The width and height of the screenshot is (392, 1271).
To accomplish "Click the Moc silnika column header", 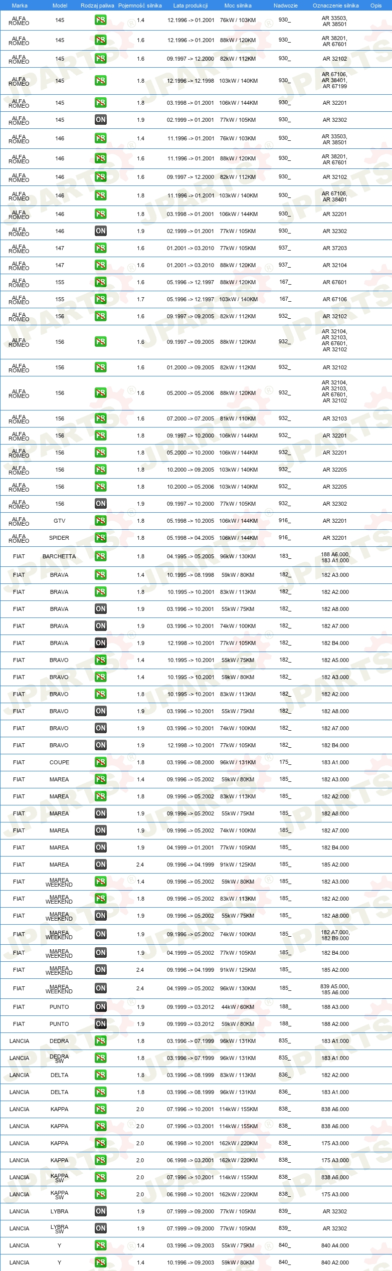I will pos(238,6).
